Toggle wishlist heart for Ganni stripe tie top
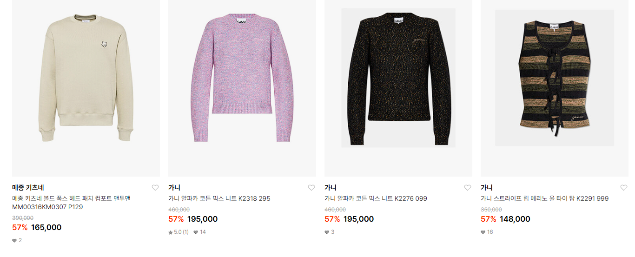 click(624, 188)
